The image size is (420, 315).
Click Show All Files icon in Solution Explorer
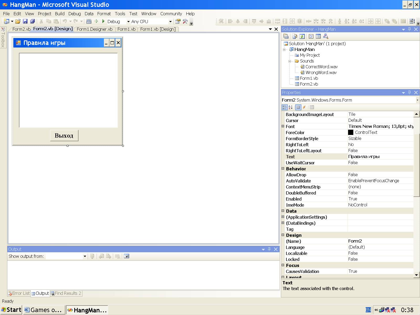295,36
